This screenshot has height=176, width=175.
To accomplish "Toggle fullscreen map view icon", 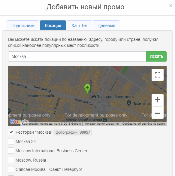I will pos(158,75).
